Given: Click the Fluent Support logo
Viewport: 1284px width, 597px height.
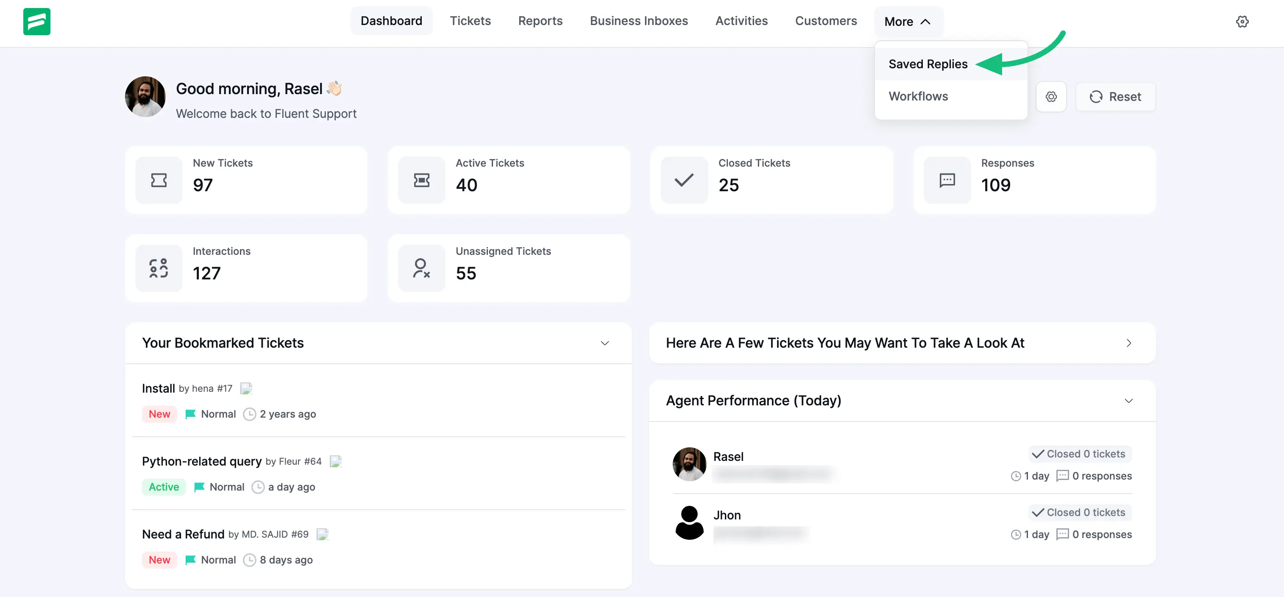Looking at the screenshot, I should tap(36, 22).
